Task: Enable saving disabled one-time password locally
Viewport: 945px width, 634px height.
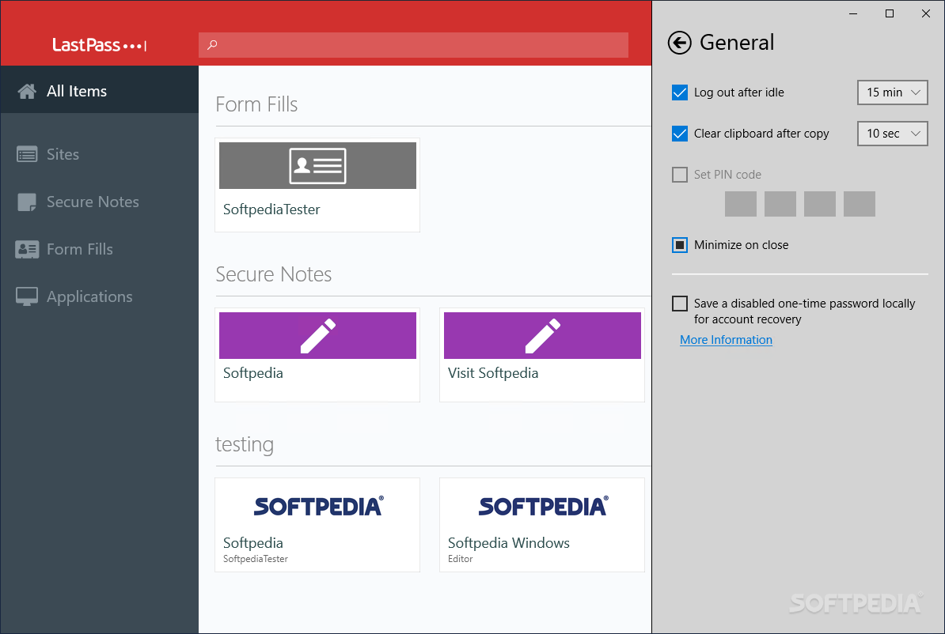Action: (679, 304)
